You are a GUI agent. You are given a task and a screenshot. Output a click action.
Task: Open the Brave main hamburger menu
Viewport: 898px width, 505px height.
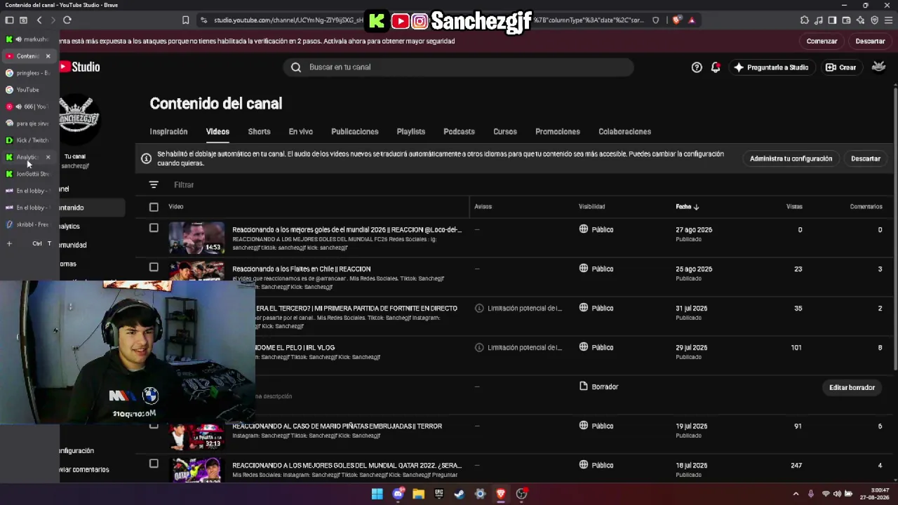(888, 20)
